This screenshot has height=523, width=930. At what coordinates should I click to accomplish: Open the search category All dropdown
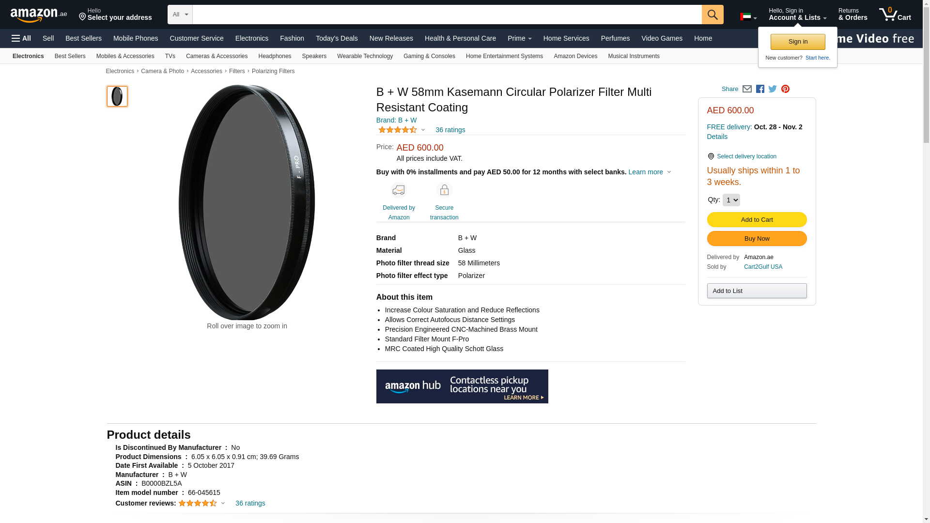coord(180,15)
